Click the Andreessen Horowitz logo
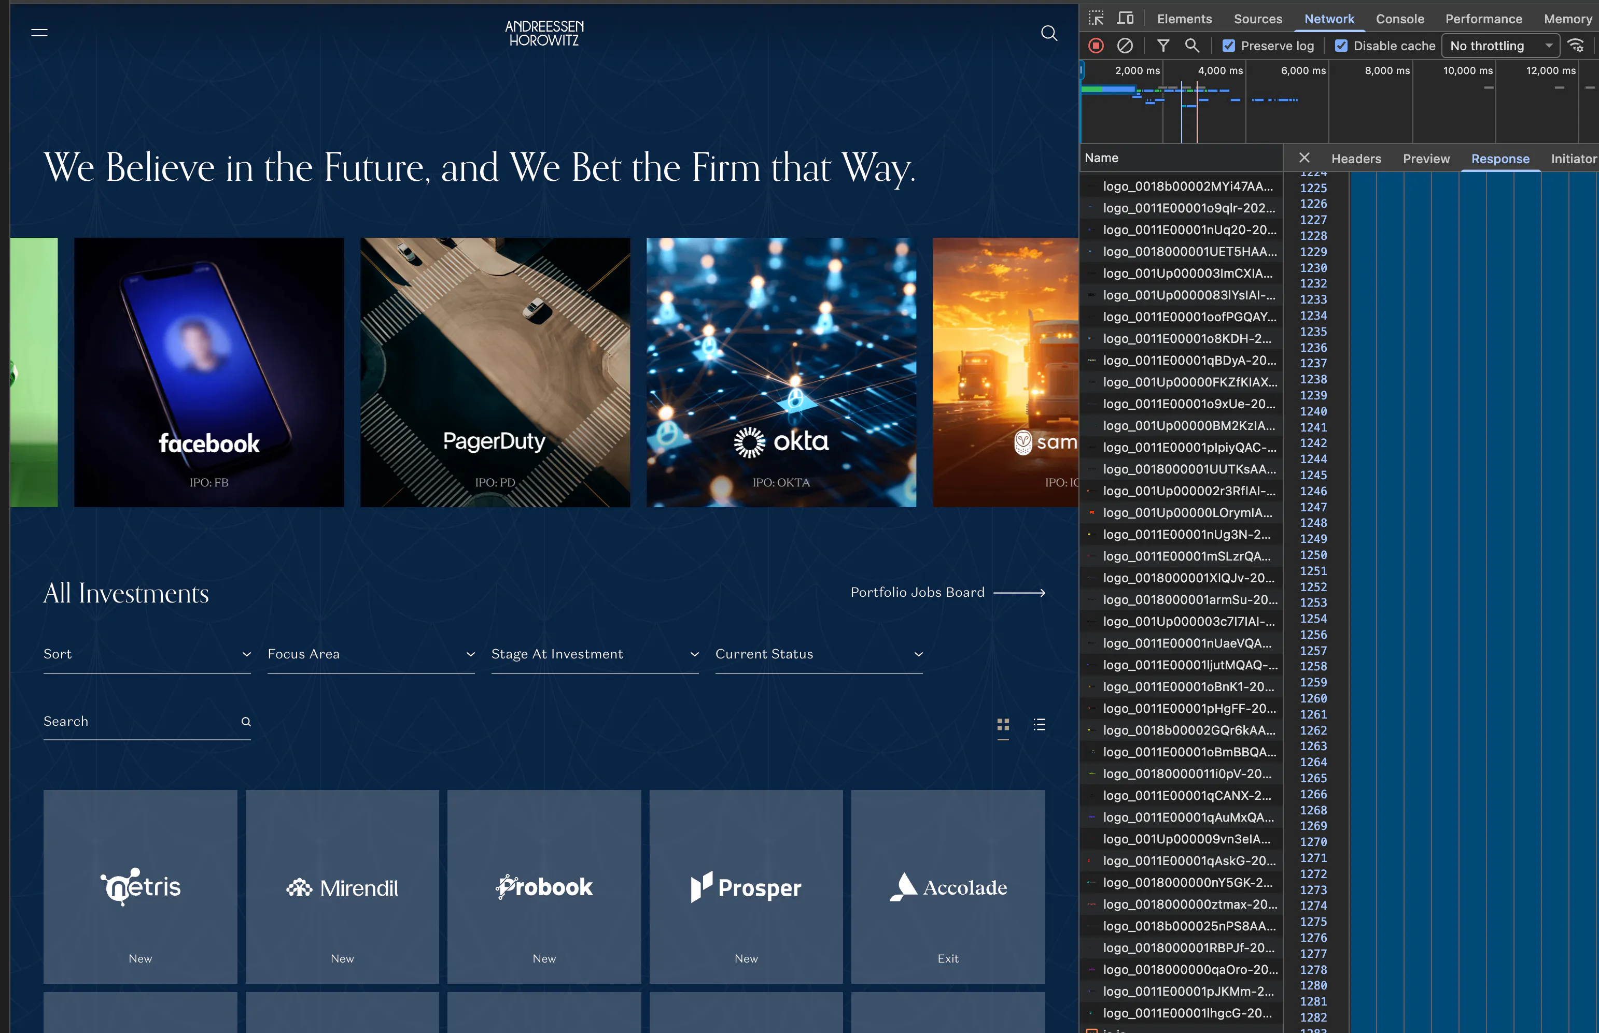 point(544,33)
